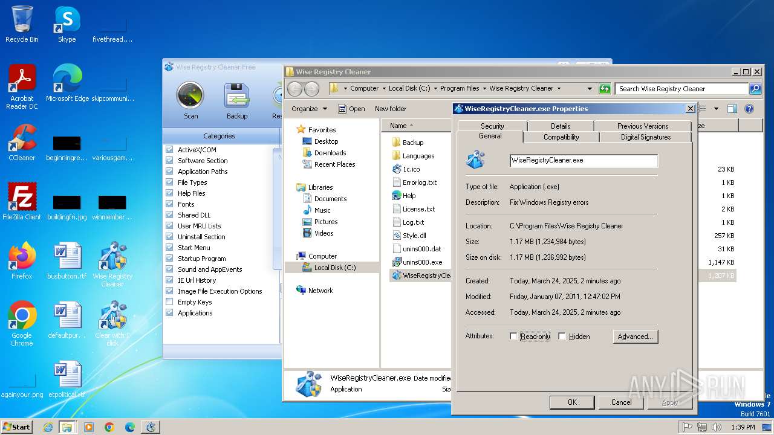Click OK in Properties dialog
Image resolution: width=774 pixels, height=435 pixels.
[x=572, y=402]
